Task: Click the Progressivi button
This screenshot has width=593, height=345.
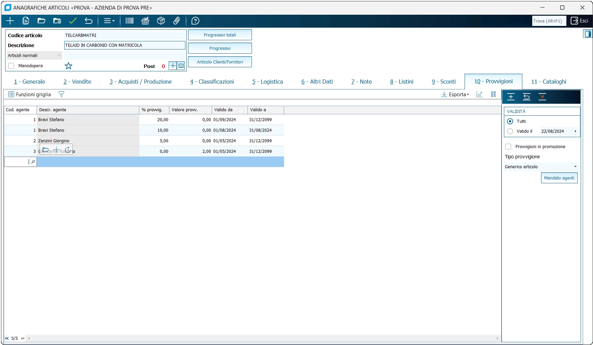Action: coord(220,48)
